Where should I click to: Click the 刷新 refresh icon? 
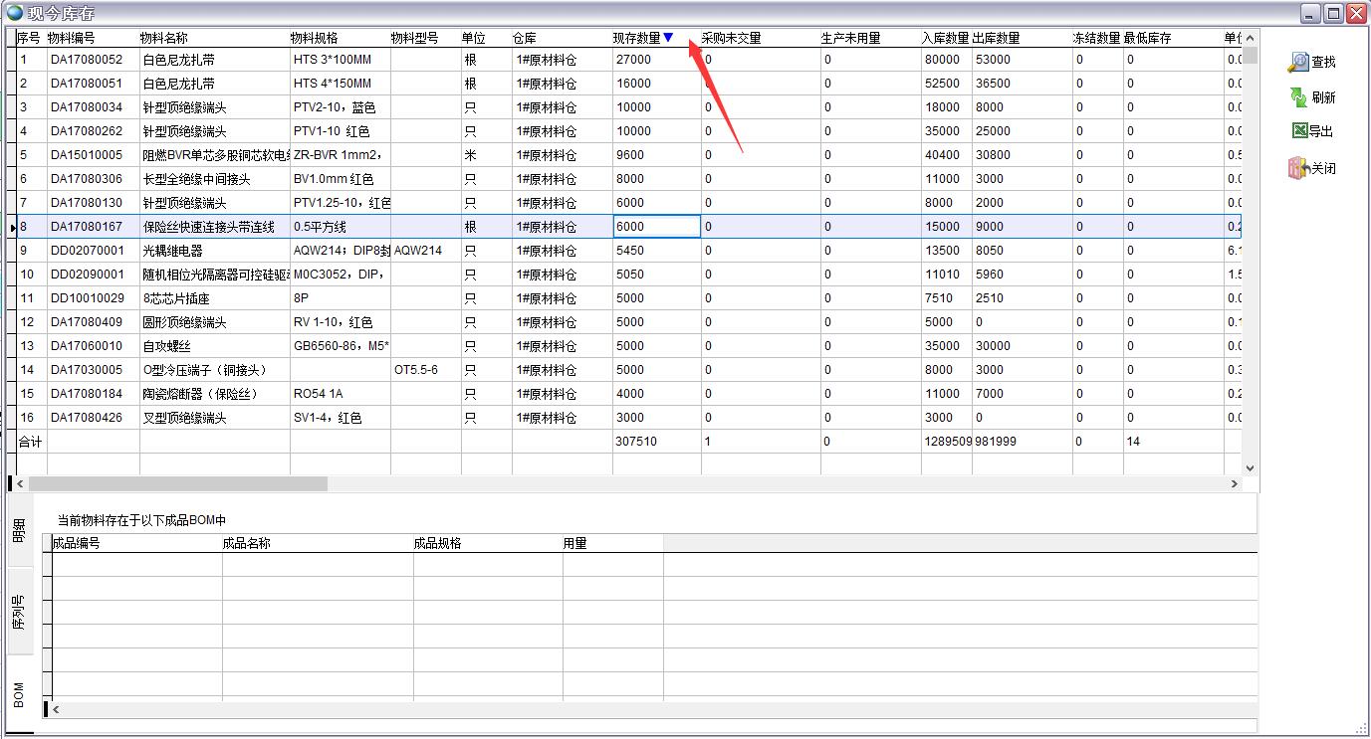pos(1298,96)
